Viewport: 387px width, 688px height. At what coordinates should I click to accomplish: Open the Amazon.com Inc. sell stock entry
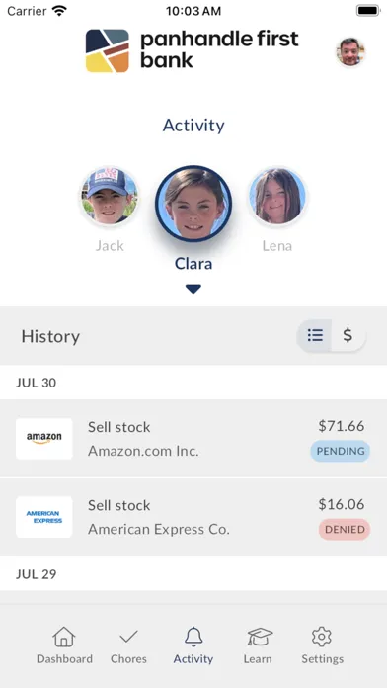(193, 438)
